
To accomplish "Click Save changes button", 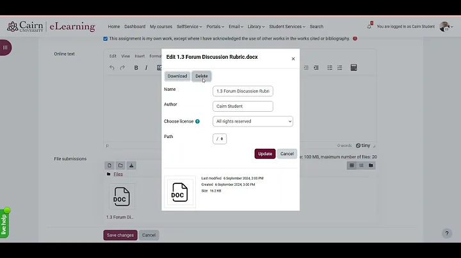I will click(x=120, y=235).
